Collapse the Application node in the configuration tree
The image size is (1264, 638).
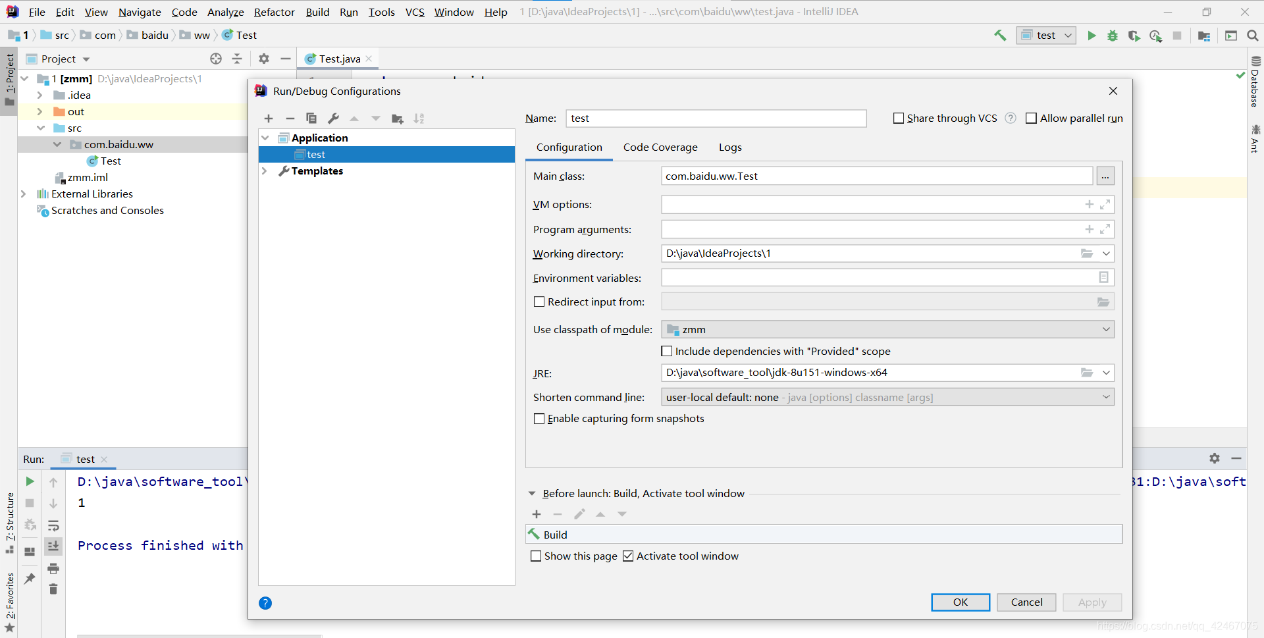(265, 138)
